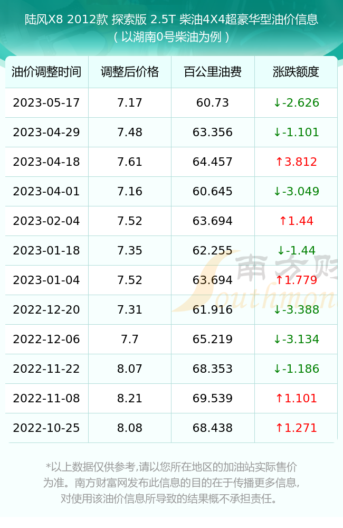343x528 pixels.
Task: Click the fuel cost 68.353
Action: (x=213, y=369)
